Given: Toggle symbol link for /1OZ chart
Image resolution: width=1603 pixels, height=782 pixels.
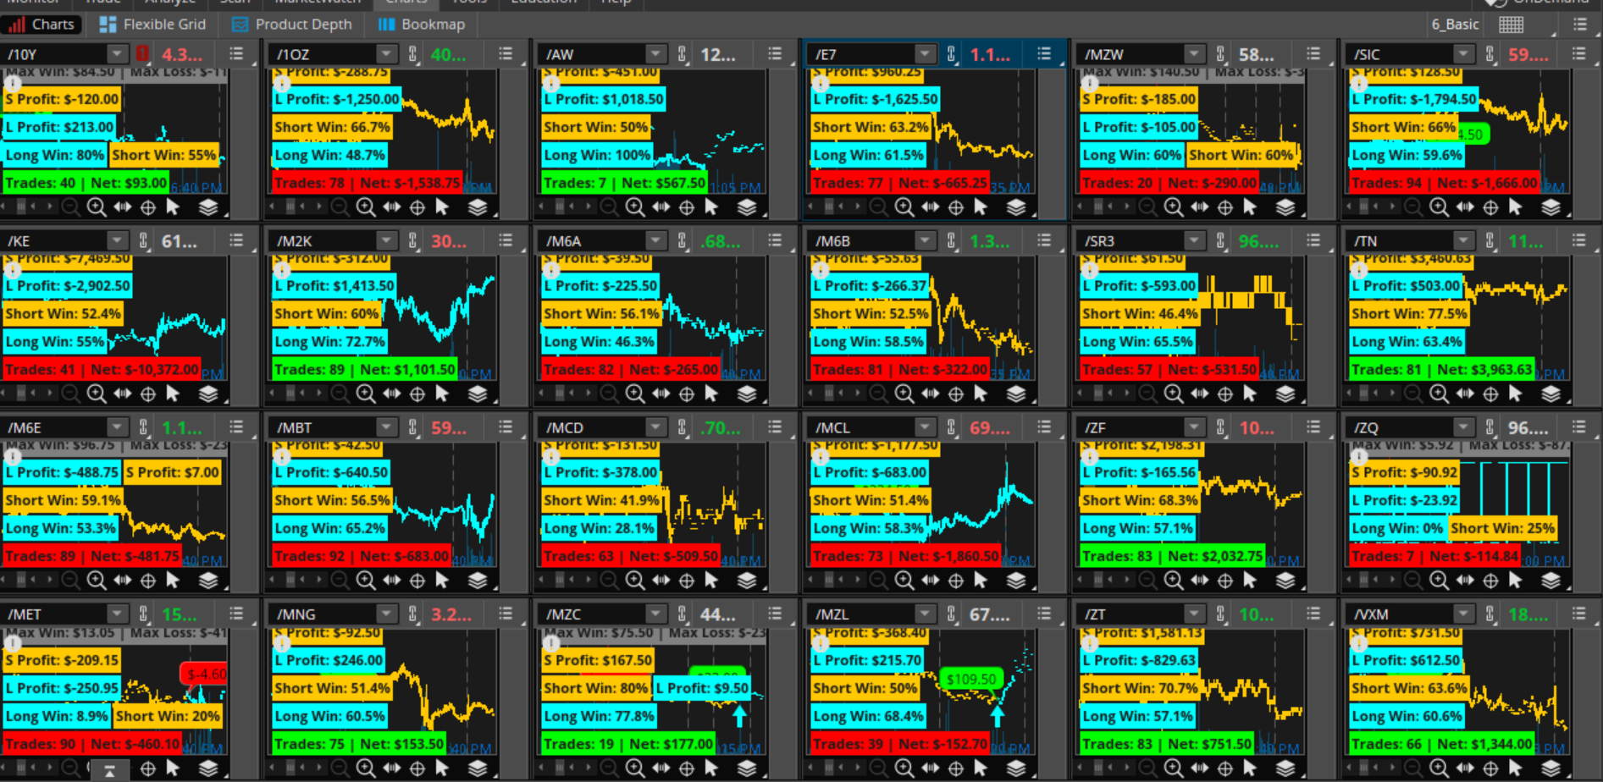Looking at the screenshot, I should pyautogui.click(x=413, y=54).
